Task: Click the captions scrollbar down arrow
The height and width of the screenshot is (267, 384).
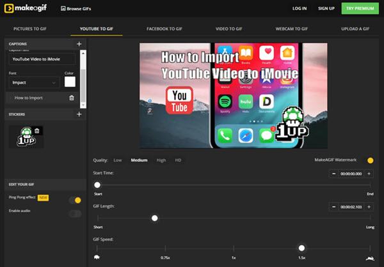Action: pos(83,105)
